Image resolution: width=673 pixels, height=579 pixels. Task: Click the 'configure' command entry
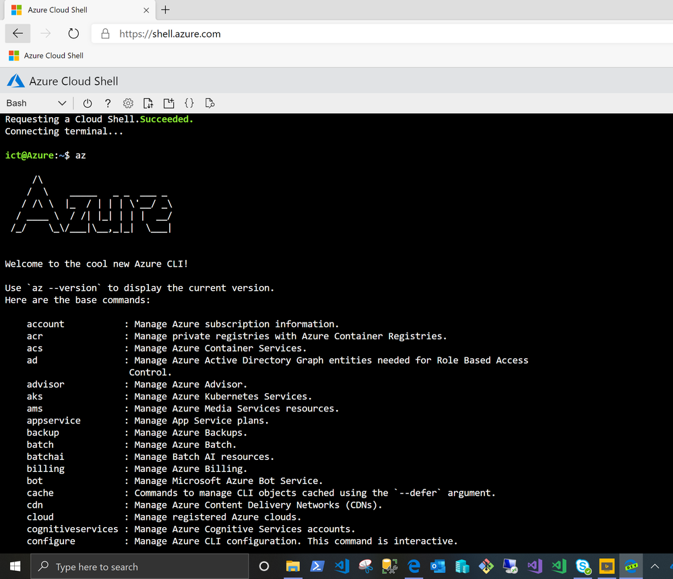242,541
